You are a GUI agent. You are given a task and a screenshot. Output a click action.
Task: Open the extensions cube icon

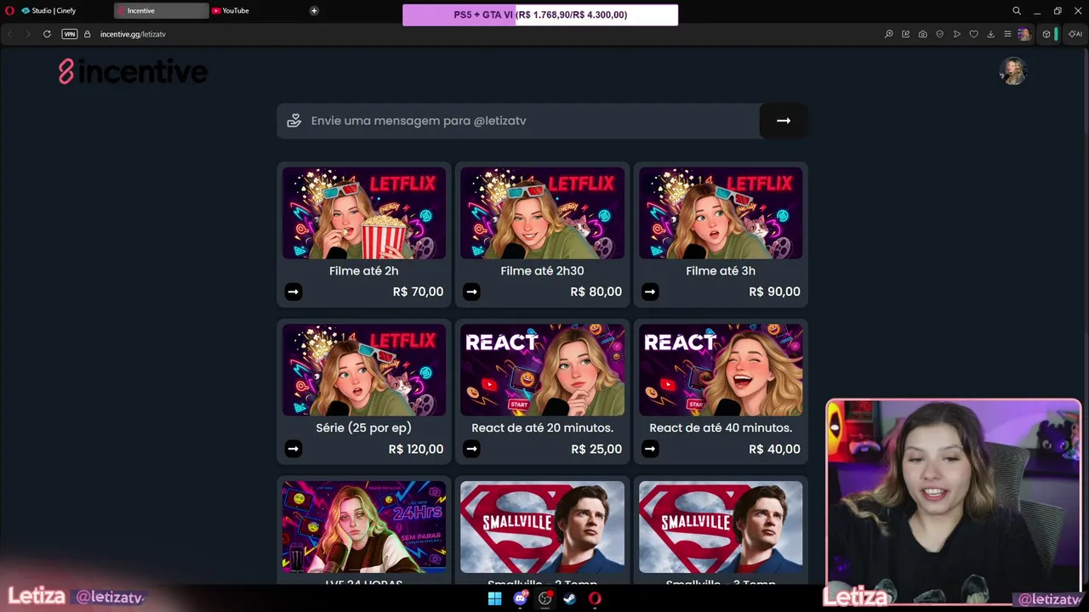point(1046,34)
